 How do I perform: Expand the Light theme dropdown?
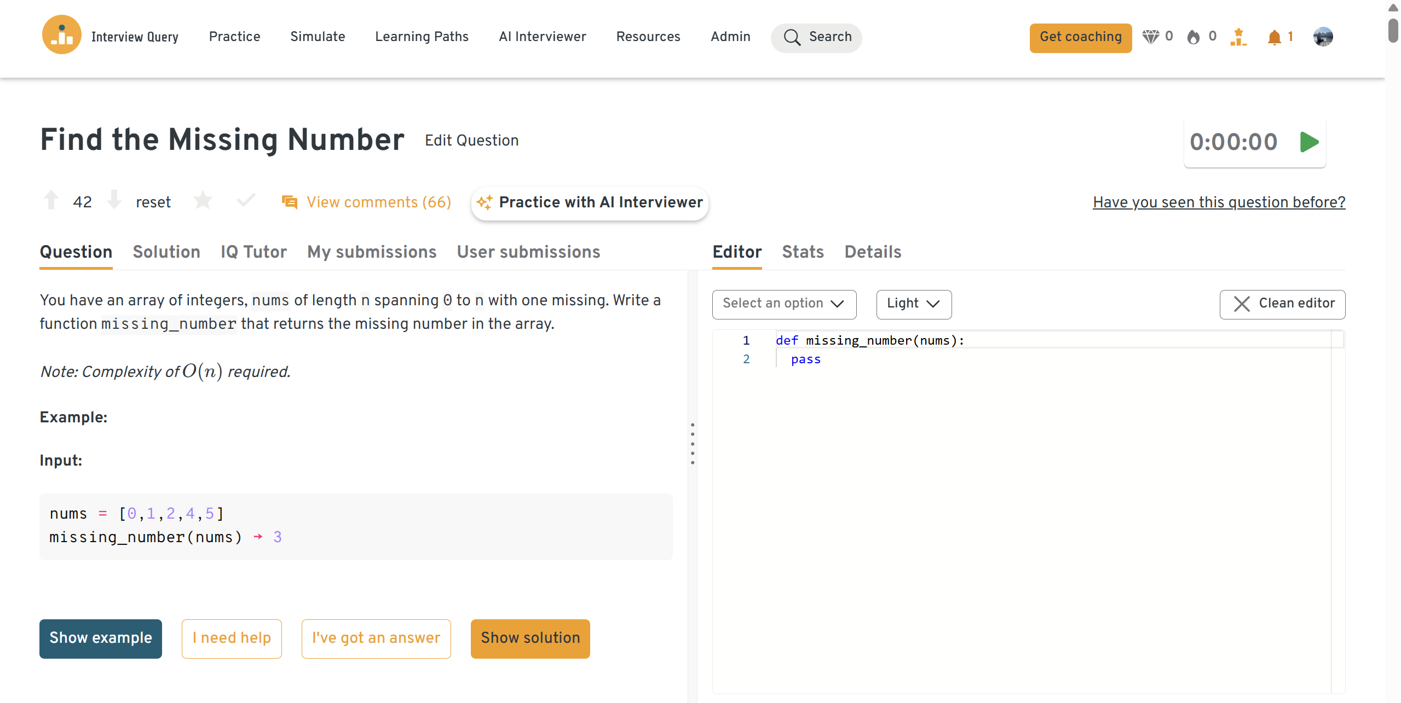click(x=913, y=304)
